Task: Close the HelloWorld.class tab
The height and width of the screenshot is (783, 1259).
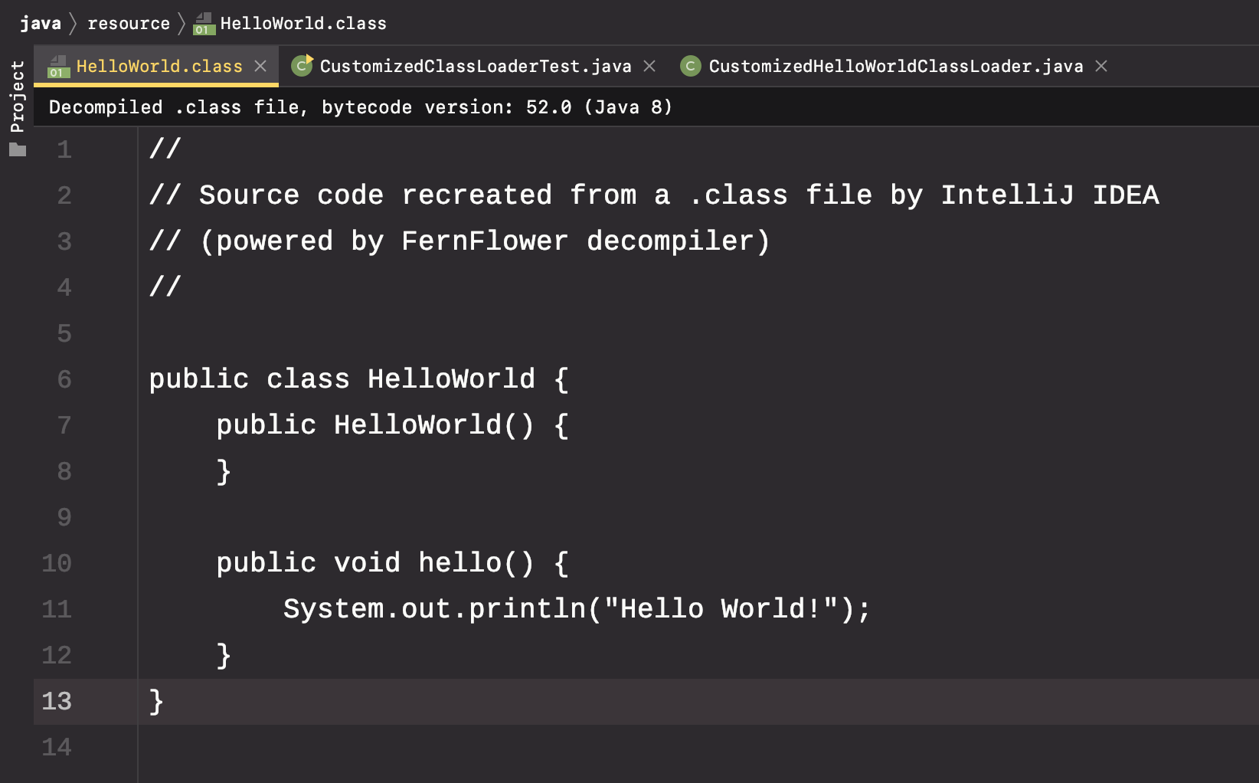Action: tap(260, 67)
